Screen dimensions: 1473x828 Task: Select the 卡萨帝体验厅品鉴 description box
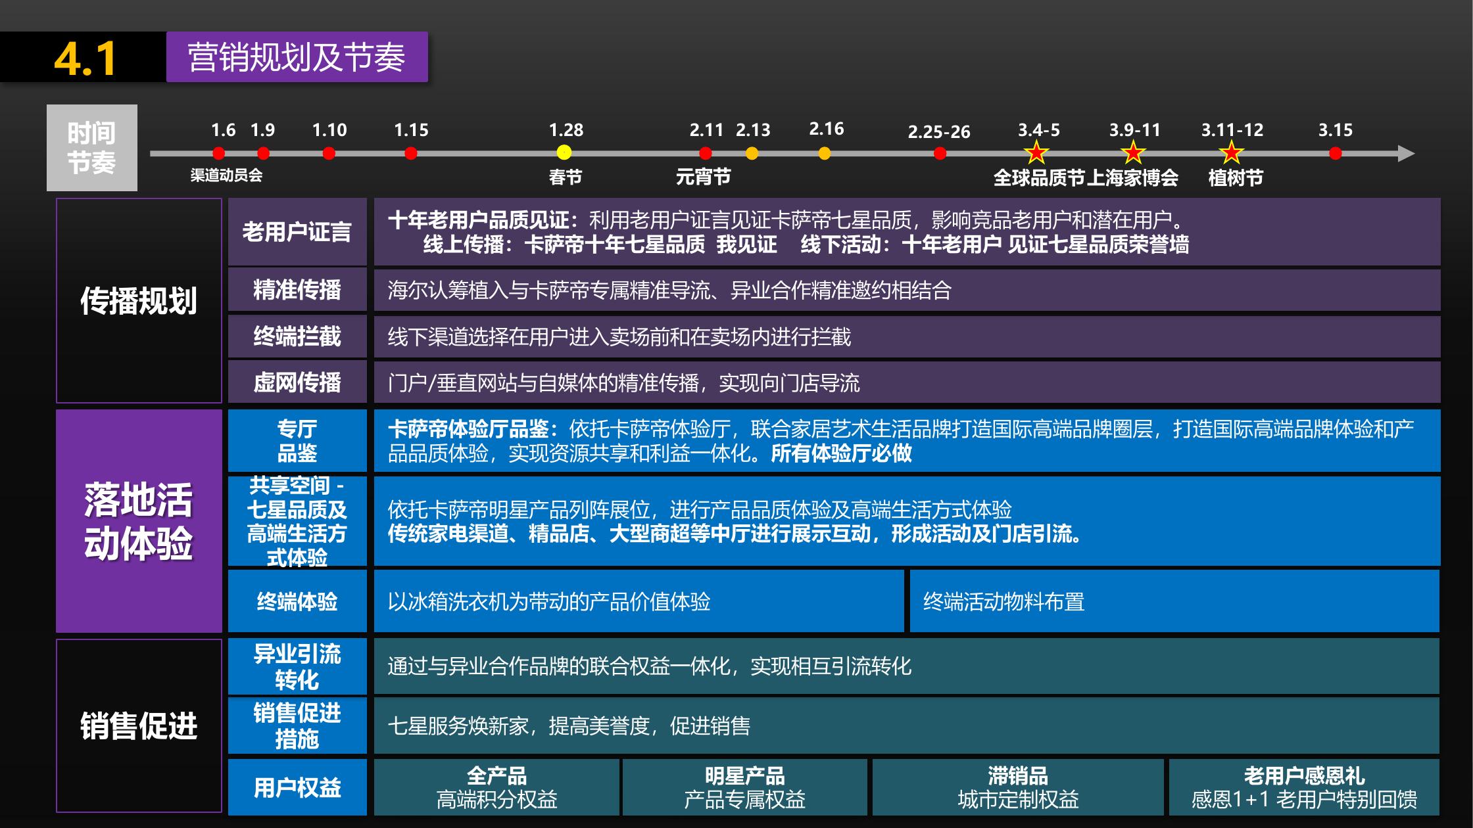(907, 441)
